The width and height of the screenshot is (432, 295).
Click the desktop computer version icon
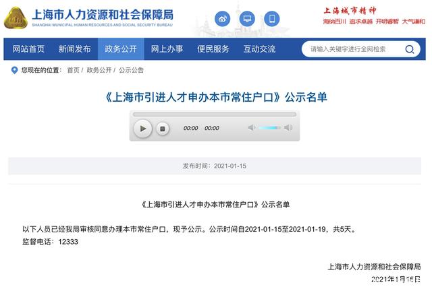coord(247,19)
